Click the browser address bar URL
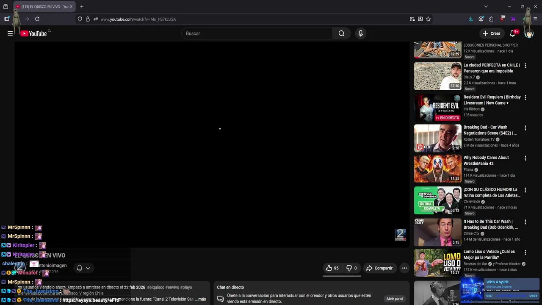The image size is (542, 305). click(138, 19)
